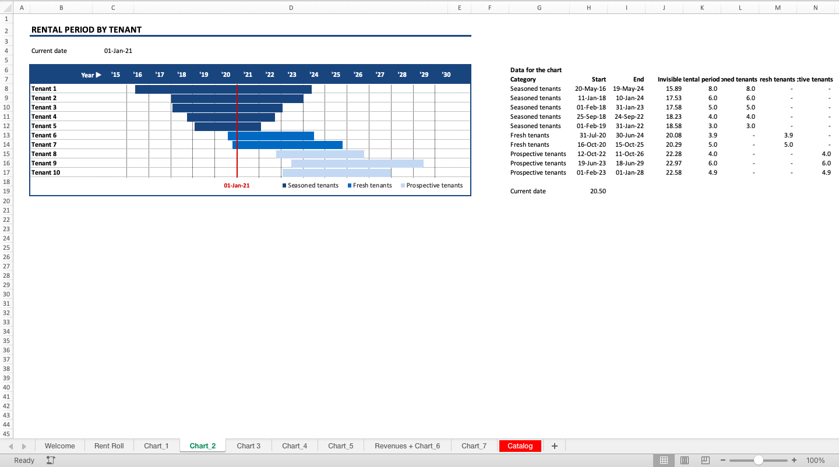Select row 45 header
The width and height of the screenshot is (839, 467).
coord(6,433)
